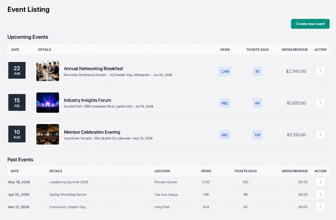Open actions menu for Community Impact Day

click(320, 207)
